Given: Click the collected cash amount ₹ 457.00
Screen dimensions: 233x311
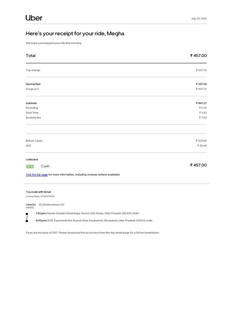Looking at the screenshot, I should (198, 165).
